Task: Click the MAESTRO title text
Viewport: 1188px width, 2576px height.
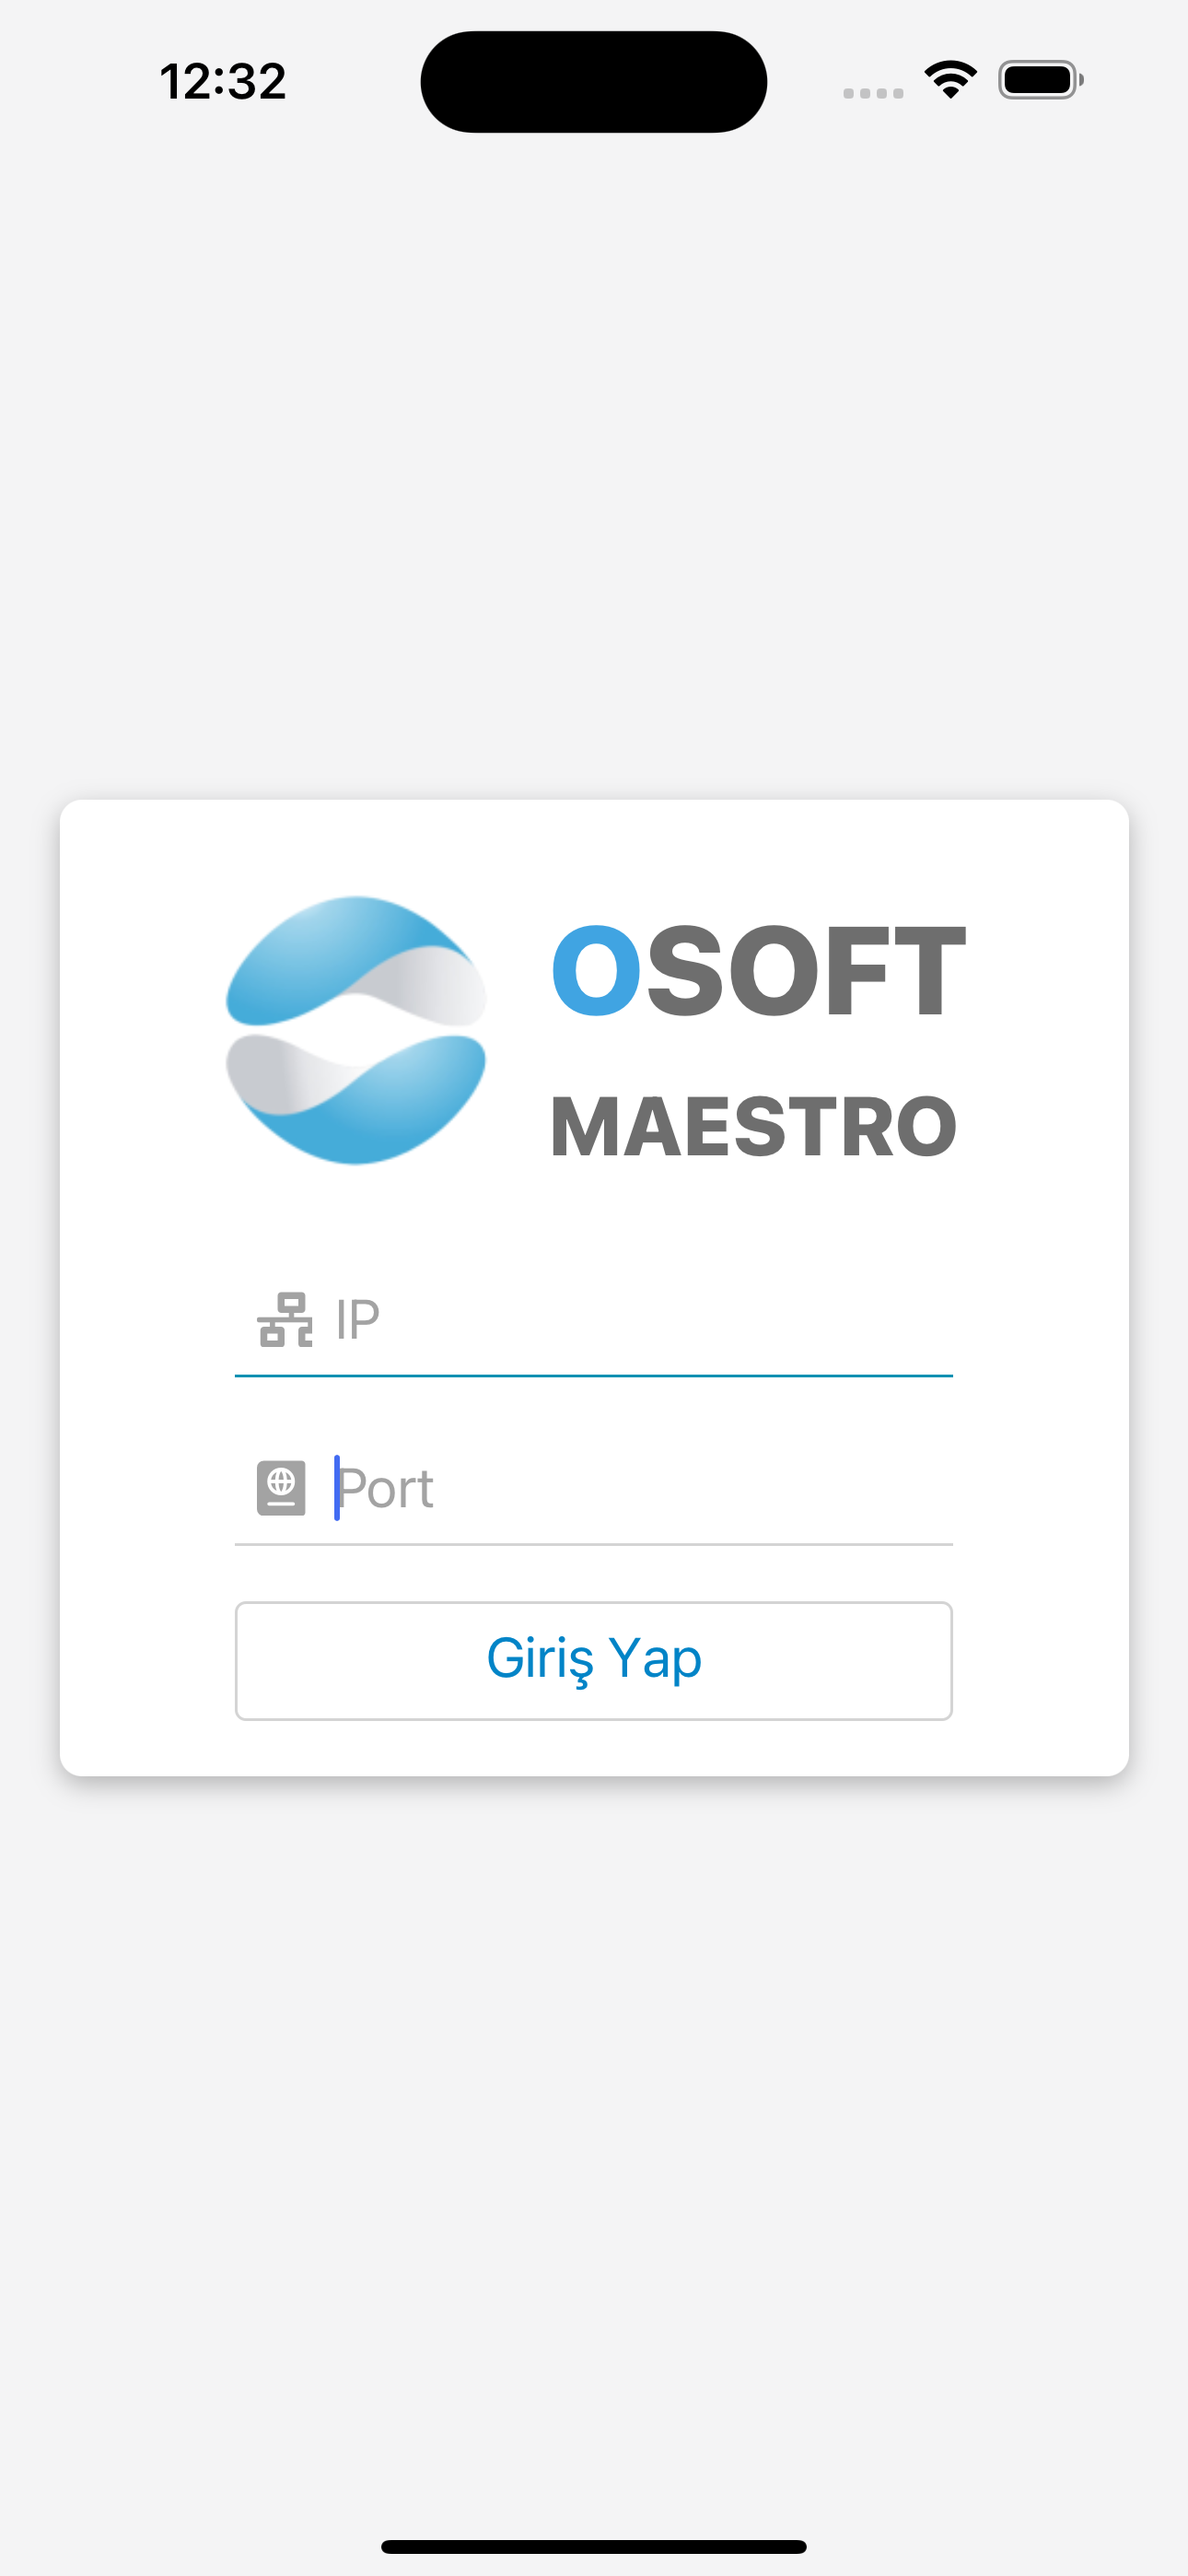Action: pyautogui.click(x=754, y=1126)
